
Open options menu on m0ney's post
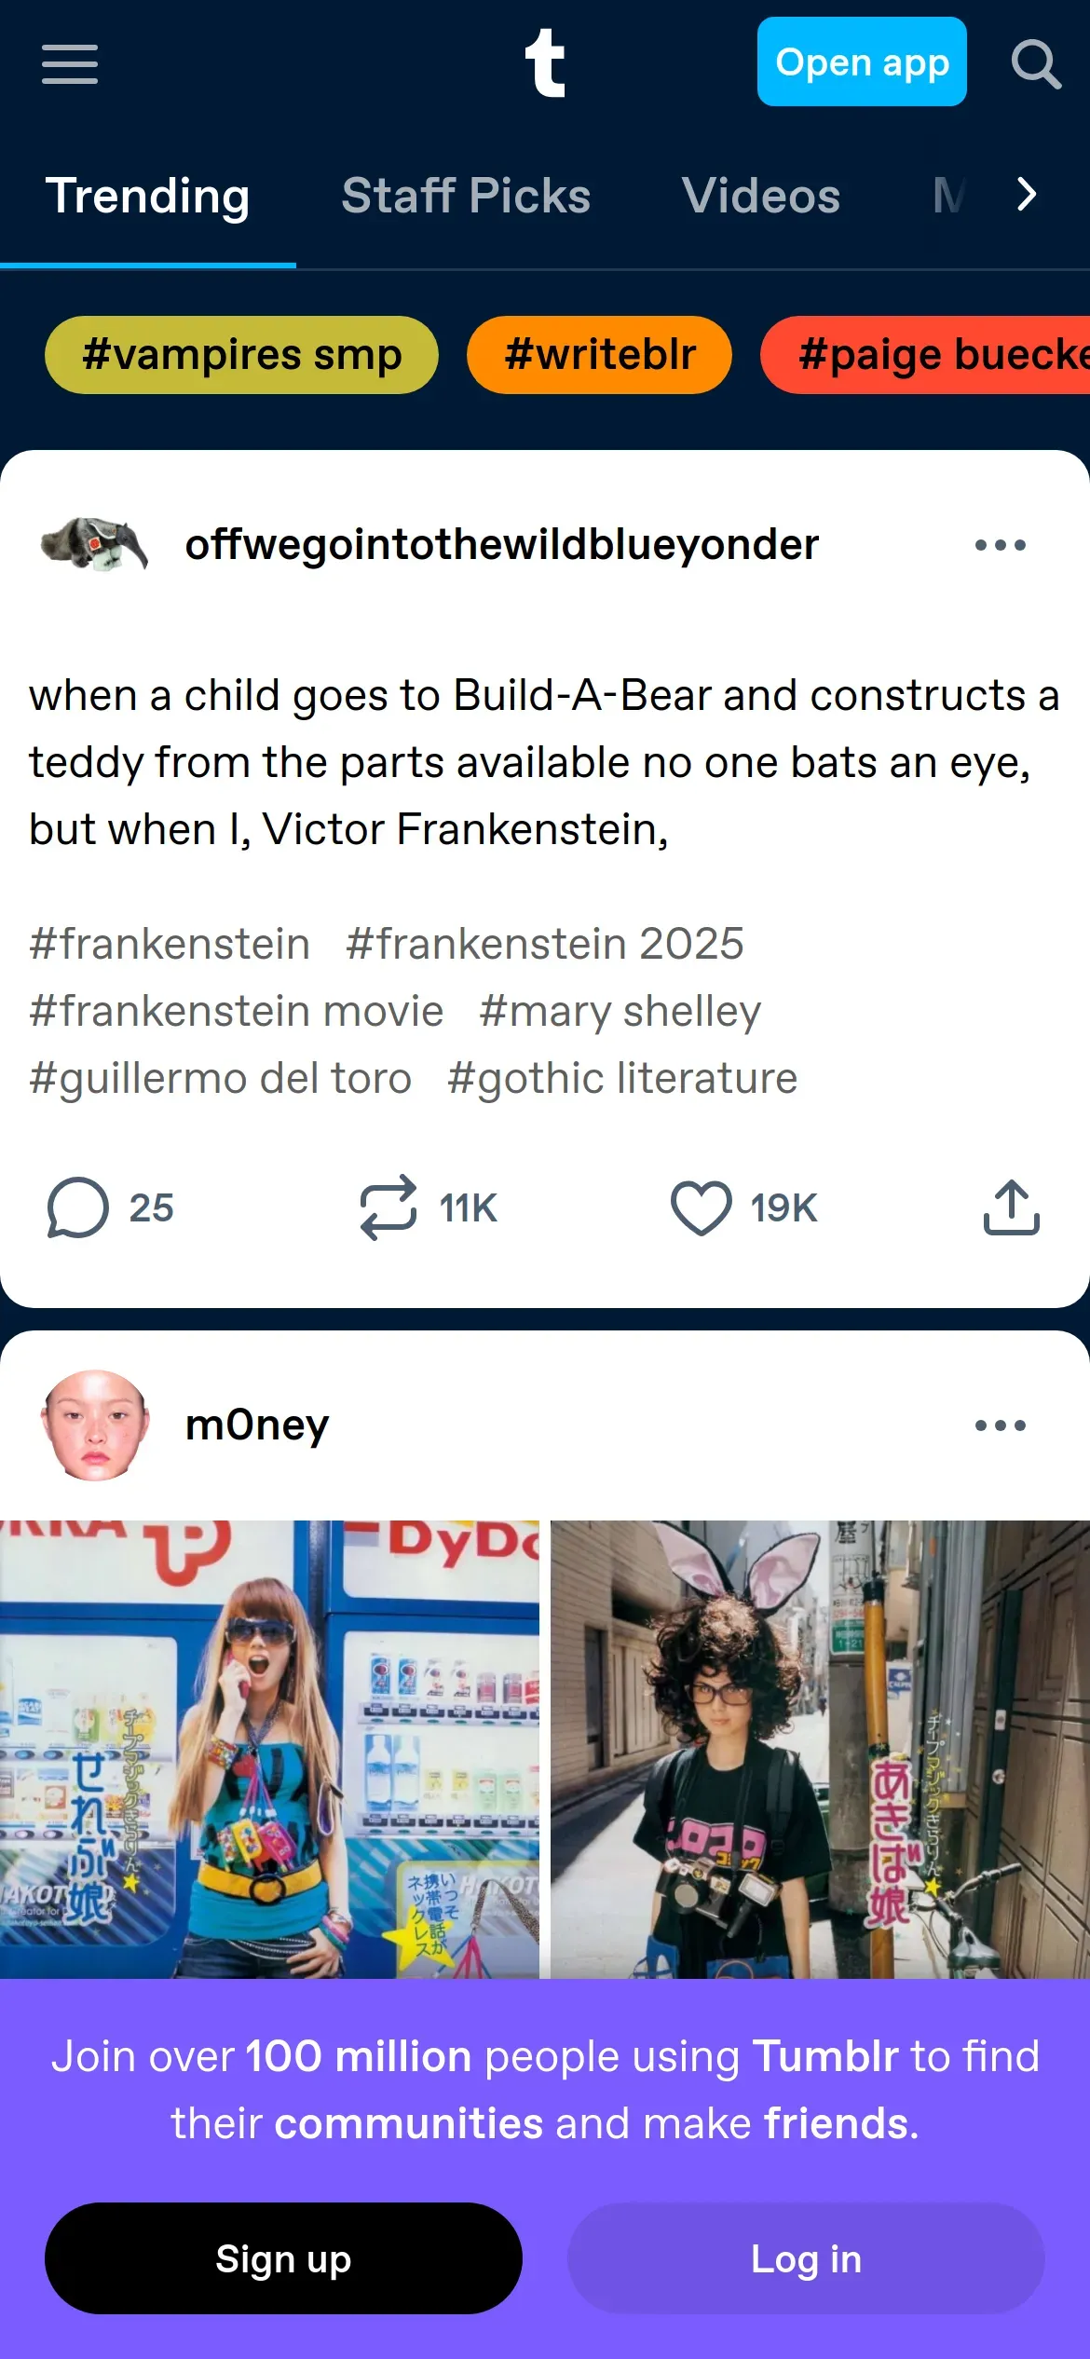pos(1001,1425)
